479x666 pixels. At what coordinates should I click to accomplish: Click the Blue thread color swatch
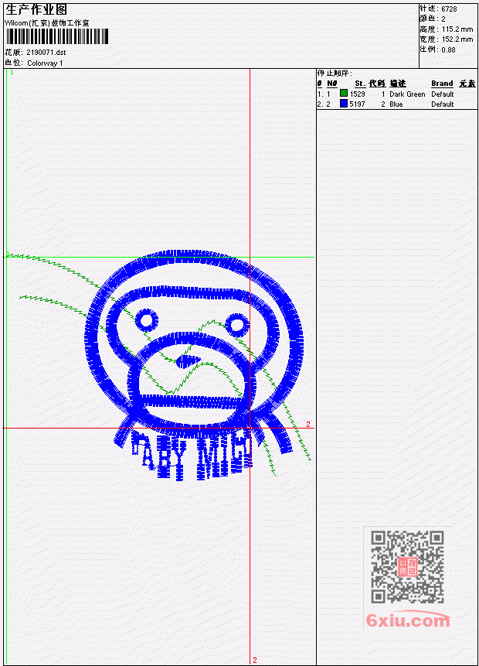(x=344, y=103)
